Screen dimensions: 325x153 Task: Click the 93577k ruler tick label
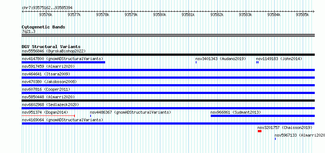click(74, 15)
